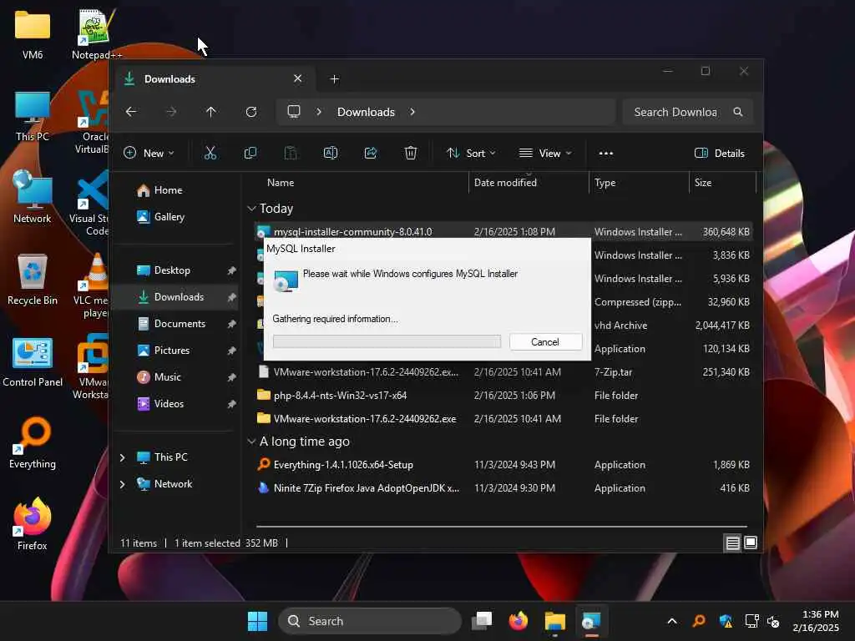855x641 pixels.
Task: Select Everything-1.4.1.1026.x64-Setup file
Action: click(503, 465)
